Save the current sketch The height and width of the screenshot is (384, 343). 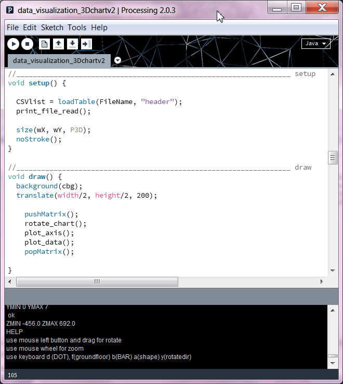[72, 44]
